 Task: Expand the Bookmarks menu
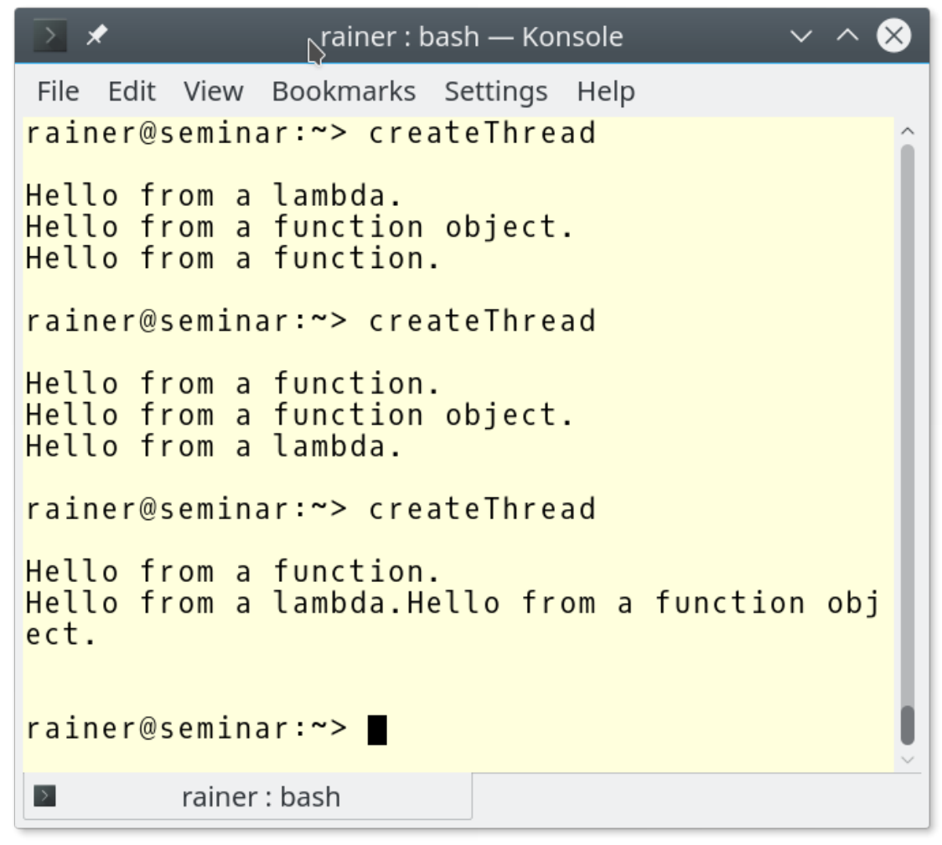[x=344, y=91]
